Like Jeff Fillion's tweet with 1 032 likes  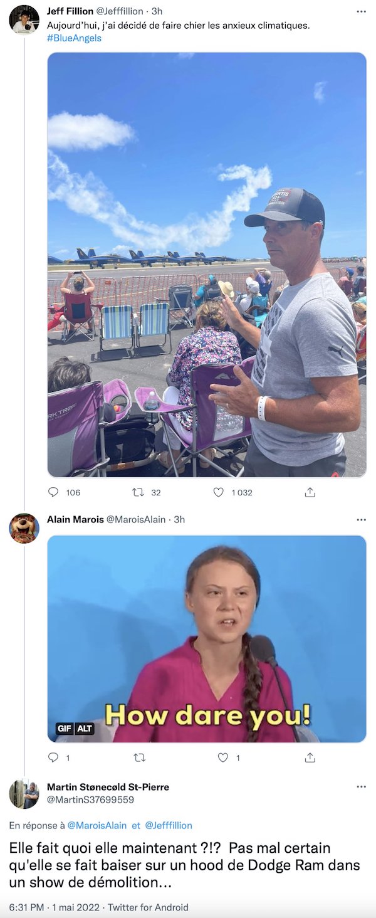218,492
